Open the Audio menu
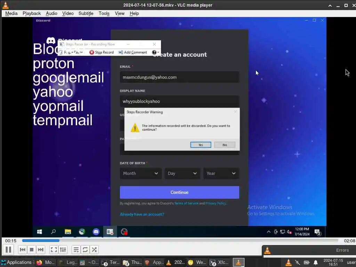 point(51,14)
